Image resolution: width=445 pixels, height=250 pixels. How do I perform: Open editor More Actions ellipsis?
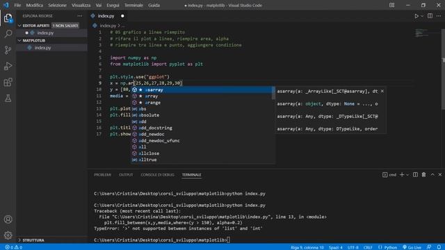[x=439, y=16]
